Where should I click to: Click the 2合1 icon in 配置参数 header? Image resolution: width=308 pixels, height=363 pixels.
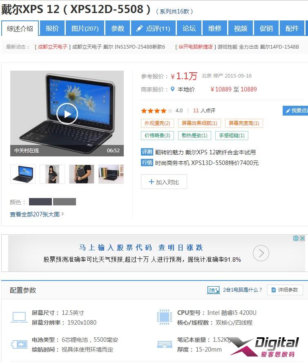click(x=213, y=290)
